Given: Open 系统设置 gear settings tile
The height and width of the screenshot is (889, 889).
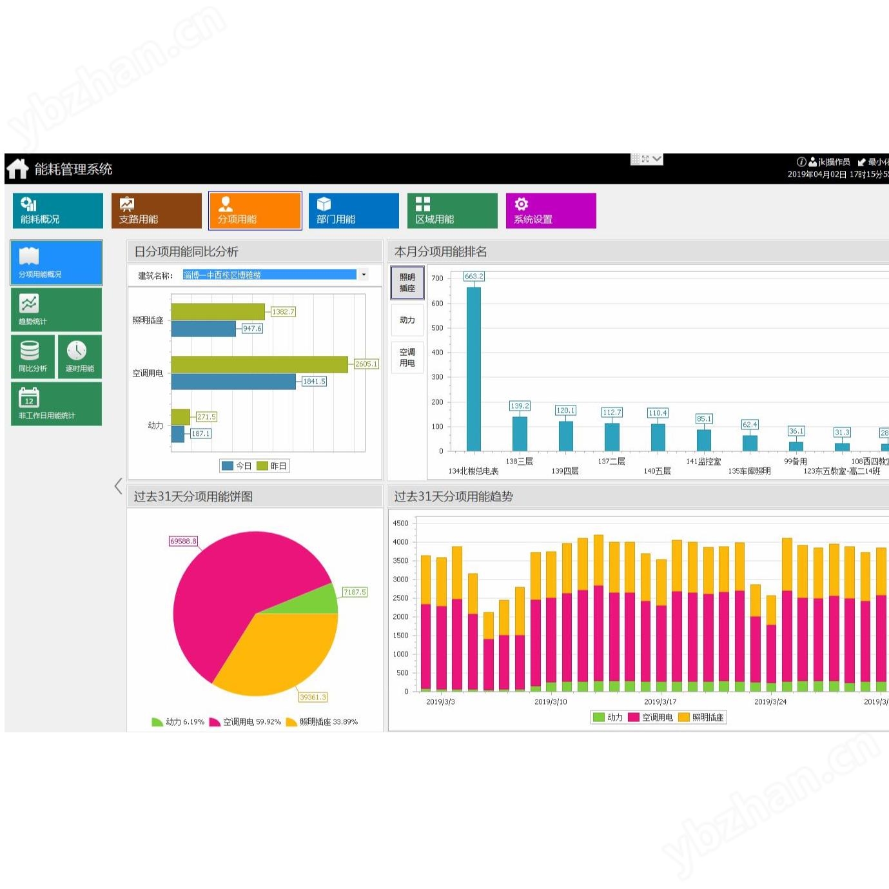Looking at the screenshot, I should tap(551, 211).
